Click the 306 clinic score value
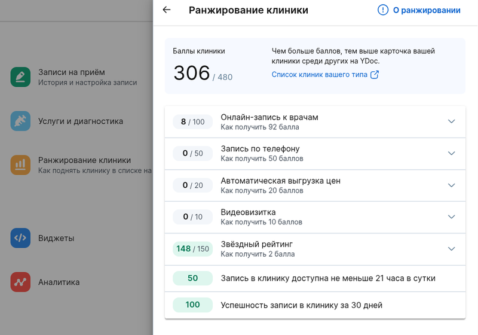The width and height of the screenshot is (478, 335). [x=192, y=73]
